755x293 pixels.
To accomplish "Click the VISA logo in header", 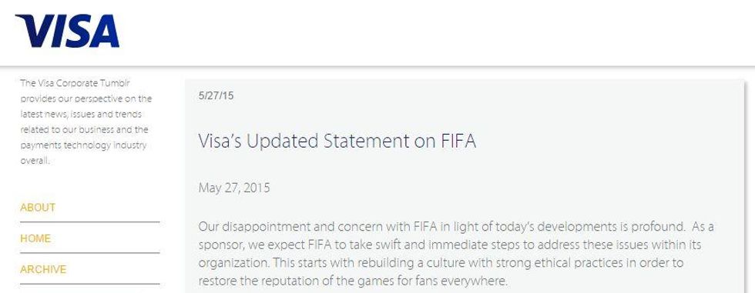I will coord(68,32).
